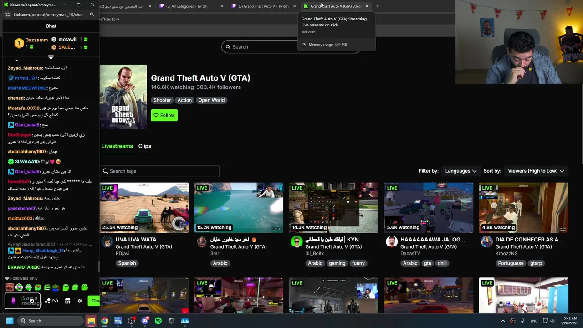This screenshot has width=583, height=328.
Task: Open the Viewers (High to Low) sort dropdown
Action: (x=536, y=171)
